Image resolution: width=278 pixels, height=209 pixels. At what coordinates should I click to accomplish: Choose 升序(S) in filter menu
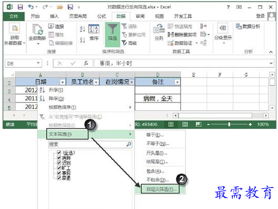(x=86, y=90)
